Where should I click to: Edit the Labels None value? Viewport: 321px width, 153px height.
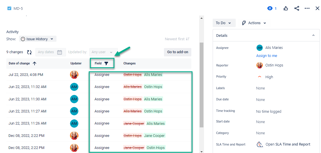(x=260, y=88)
